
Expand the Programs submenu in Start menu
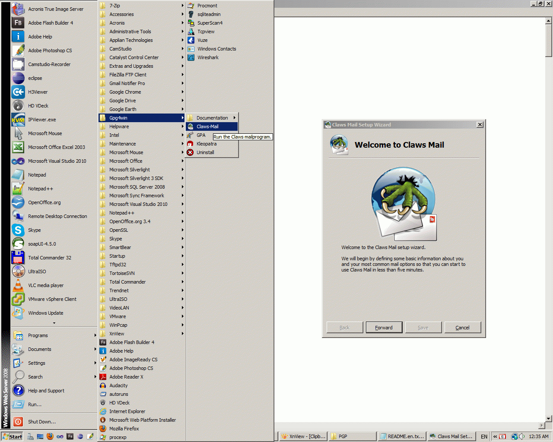pos(54,335)
